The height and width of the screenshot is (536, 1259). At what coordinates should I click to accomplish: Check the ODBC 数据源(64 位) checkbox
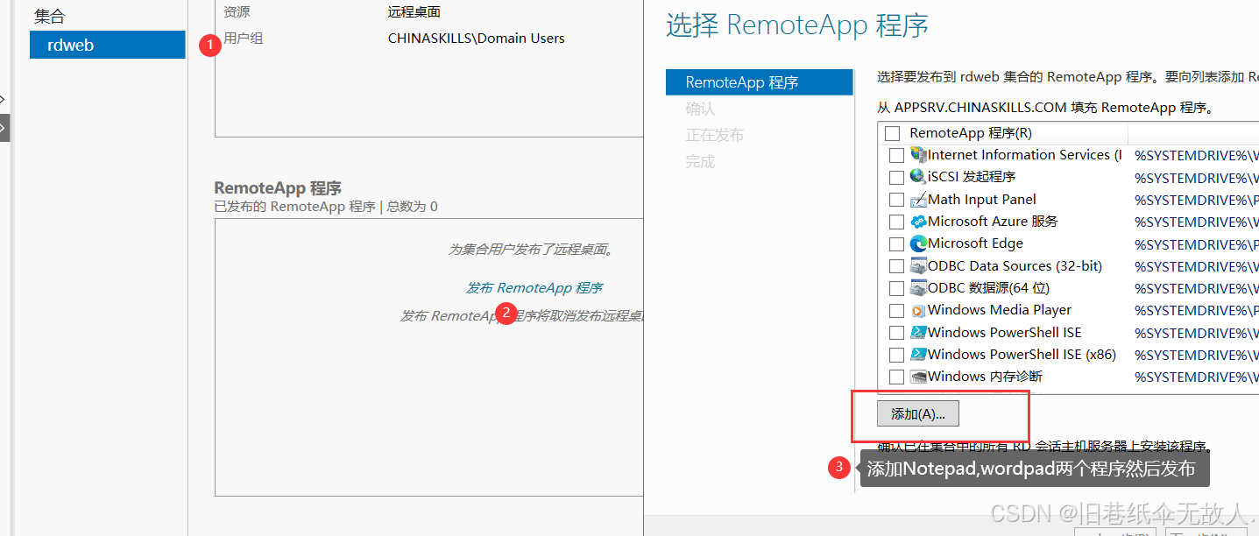(x=896, y=287)
